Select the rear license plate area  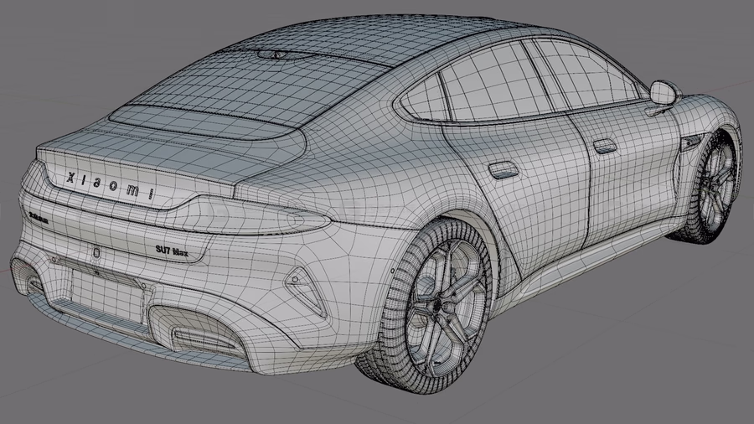pos(108,295)
